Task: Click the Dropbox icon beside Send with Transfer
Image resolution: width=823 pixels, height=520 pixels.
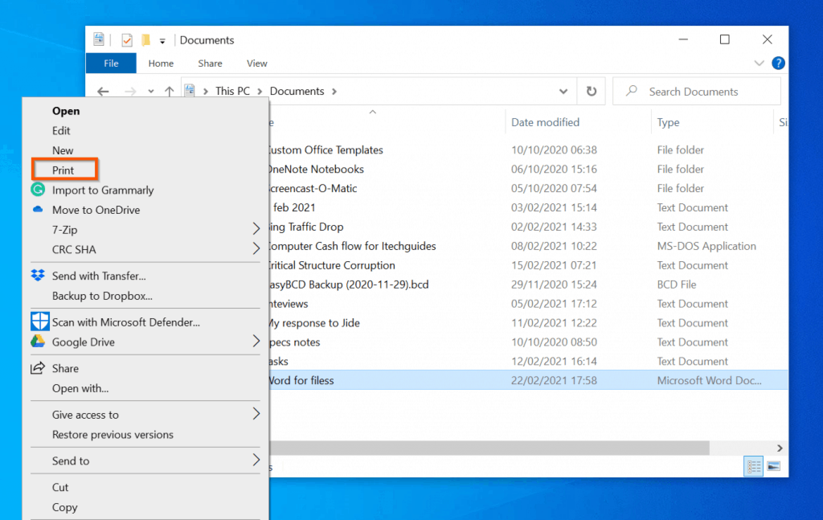Action: (x=38, y=275)
